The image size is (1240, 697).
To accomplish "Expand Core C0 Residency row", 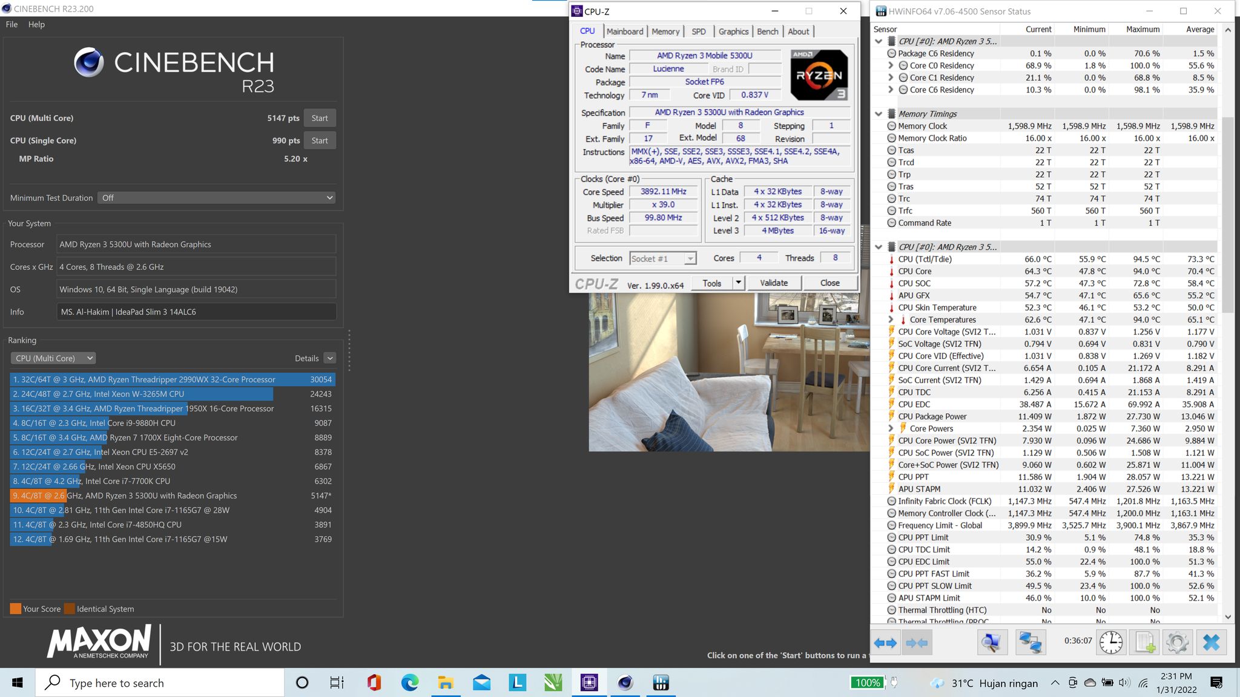I will point(891,65).
